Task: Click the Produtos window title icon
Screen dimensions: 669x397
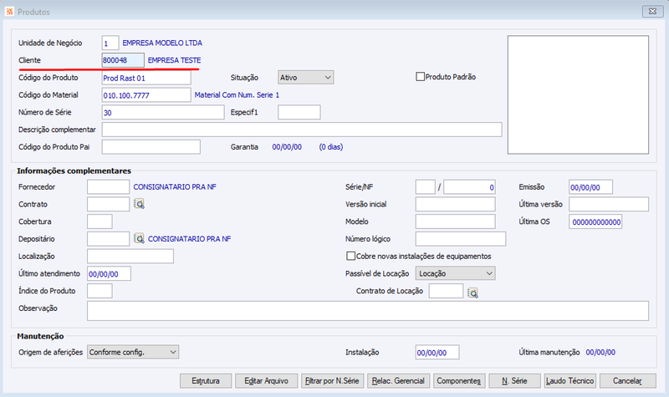Action: click(x=9, y=12)
